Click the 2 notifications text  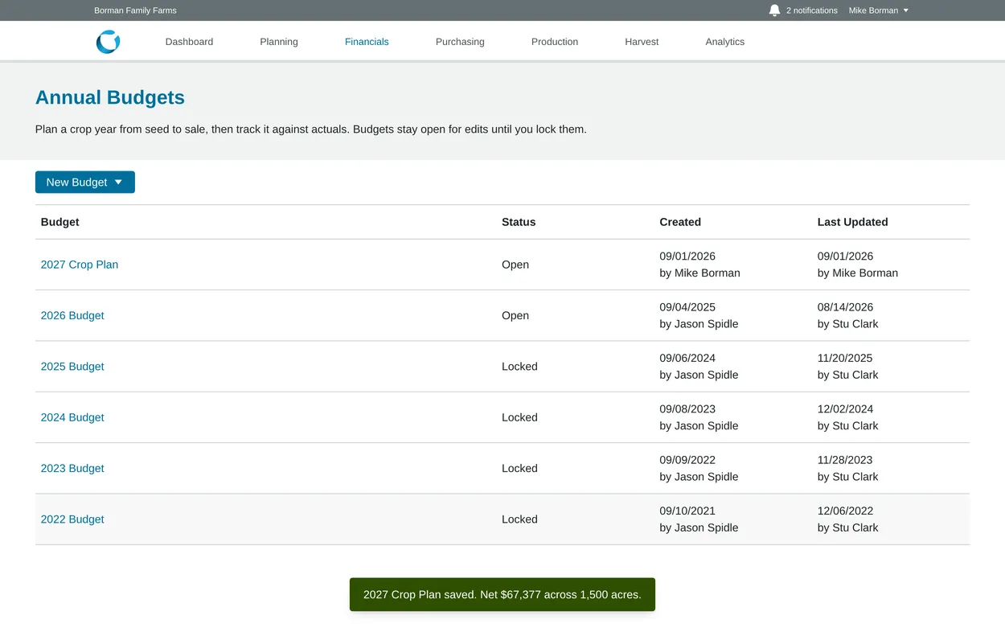812,10
